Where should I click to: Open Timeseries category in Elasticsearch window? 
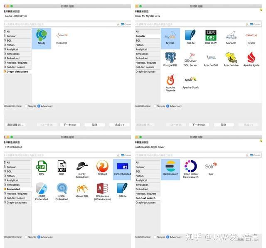pos(148,184)
